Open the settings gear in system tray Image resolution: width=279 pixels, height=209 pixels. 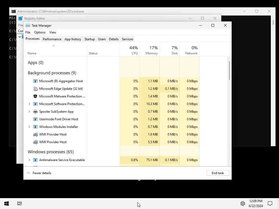click(x=243, y=204)
